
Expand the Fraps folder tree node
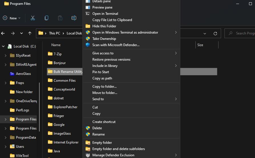click(6, 83)
